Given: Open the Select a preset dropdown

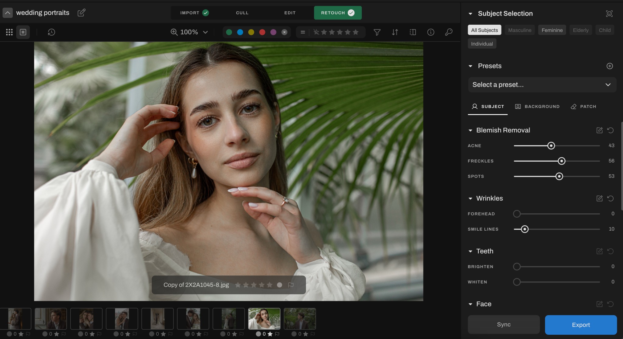Looking at the screenshot, I should click(542, 85).
